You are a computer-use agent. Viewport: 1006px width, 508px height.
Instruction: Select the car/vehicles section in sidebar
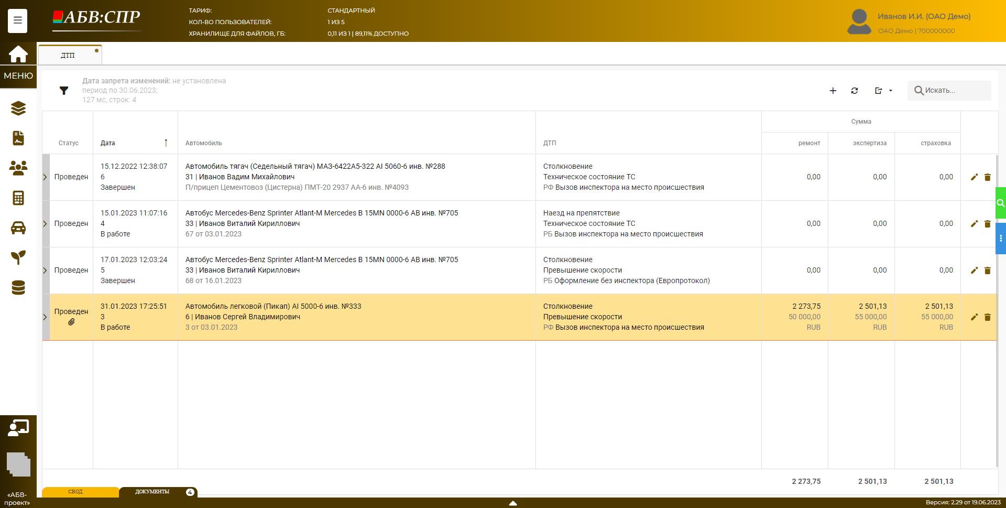[18, 228]
